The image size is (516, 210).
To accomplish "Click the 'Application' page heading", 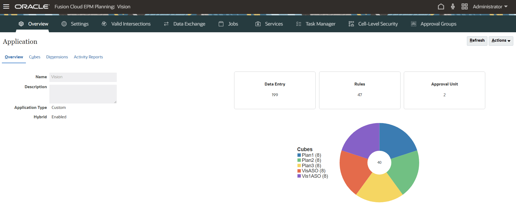I will [x=20, y=42].
